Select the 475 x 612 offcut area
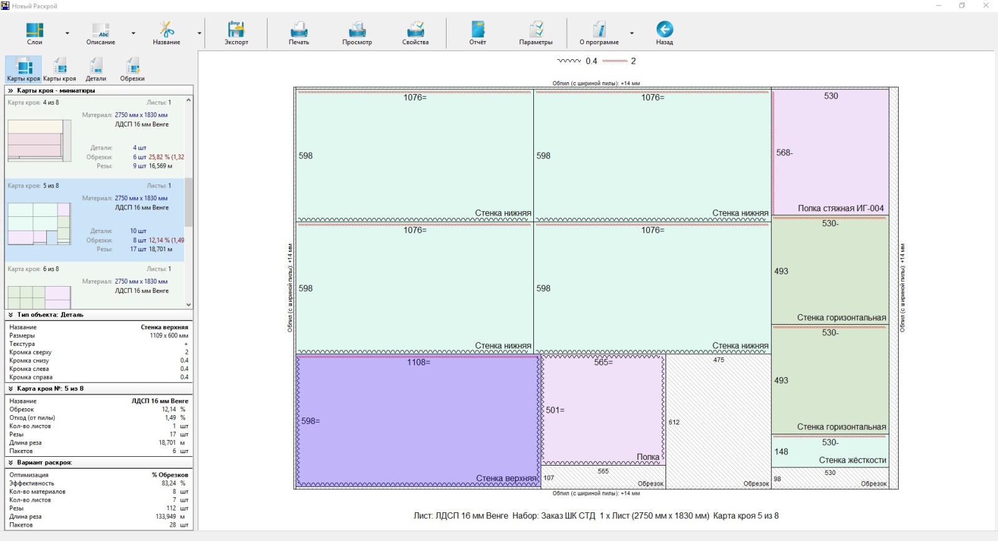Screen dimensions: 998x541 [x=719, y=421]
